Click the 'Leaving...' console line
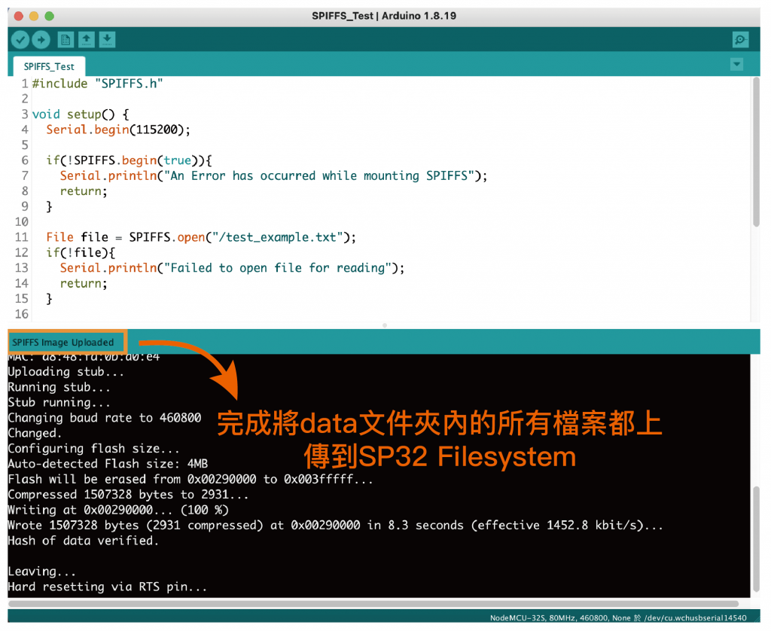The image size is (771, 631). pos(42,572)
